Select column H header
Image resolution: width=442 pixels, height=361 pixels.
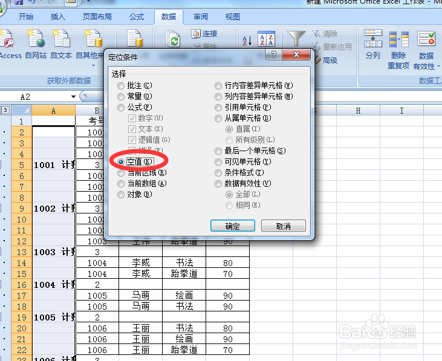pos(358,111)
